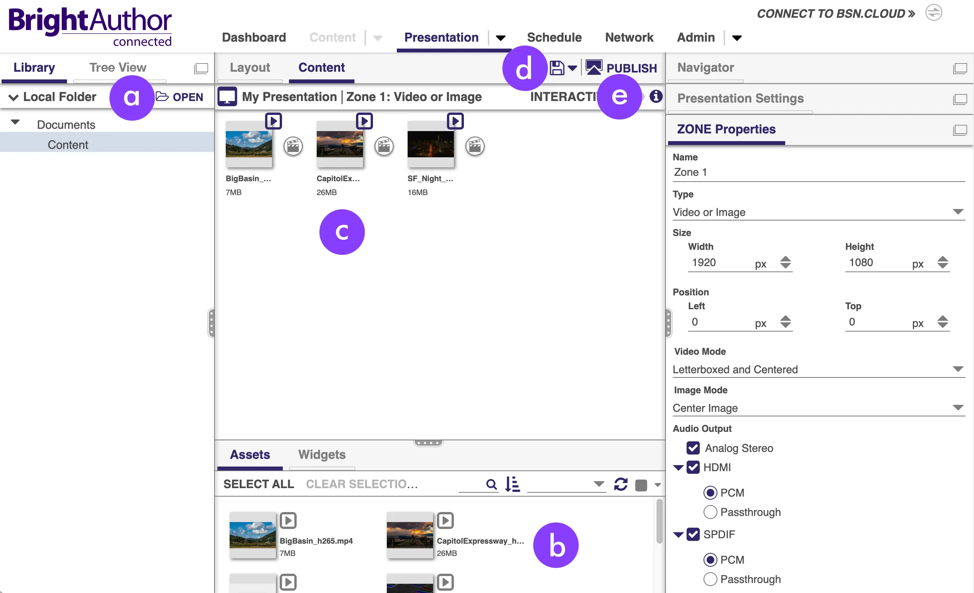
Task: Click the sort order icon in Assets
Action: [512, 484]
